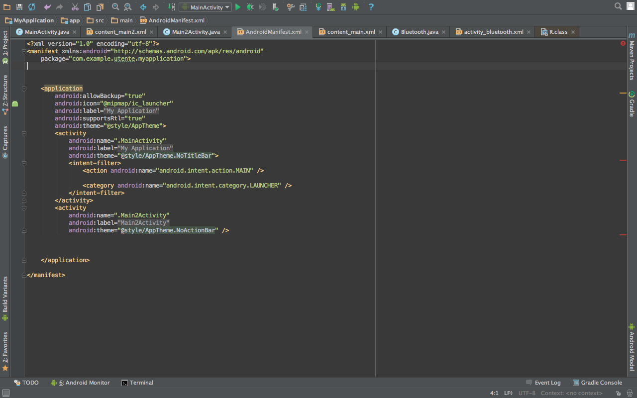Viewport: 637px width, 398px height.
Task: Start debugging with the green bug icon
Action: coord(250,7)
